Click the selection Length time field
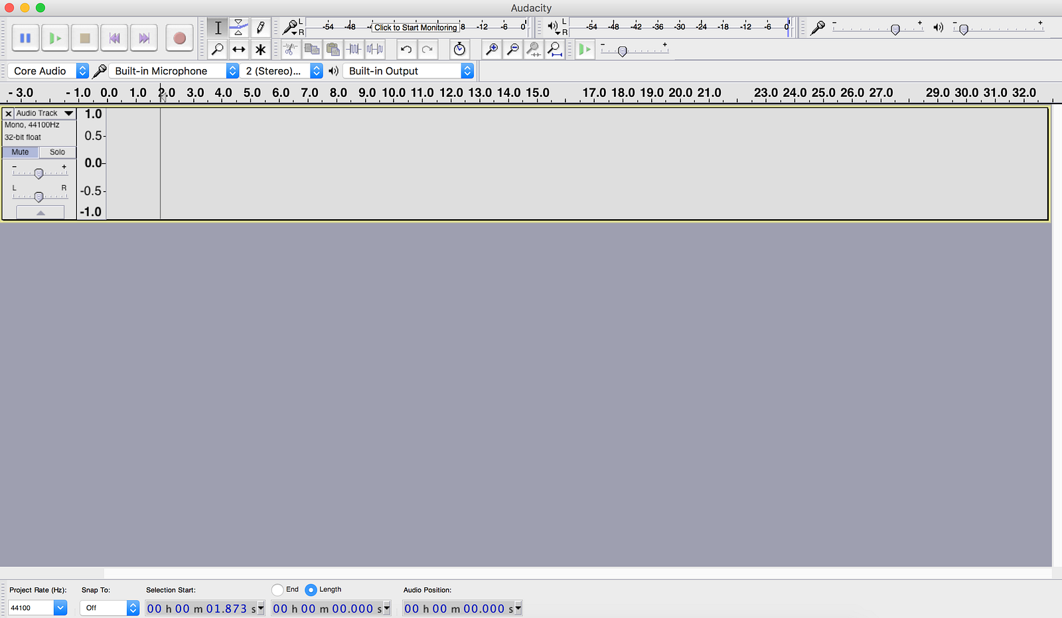Viewport: 1062px width, 618px height. point(331,608)
